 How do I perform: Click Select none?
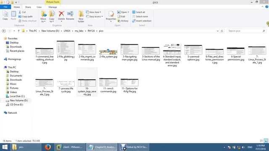[x=140, y=16]
